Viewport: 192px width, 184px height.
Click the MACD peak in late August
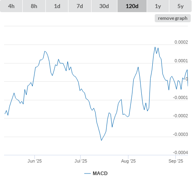pos(155,47)
